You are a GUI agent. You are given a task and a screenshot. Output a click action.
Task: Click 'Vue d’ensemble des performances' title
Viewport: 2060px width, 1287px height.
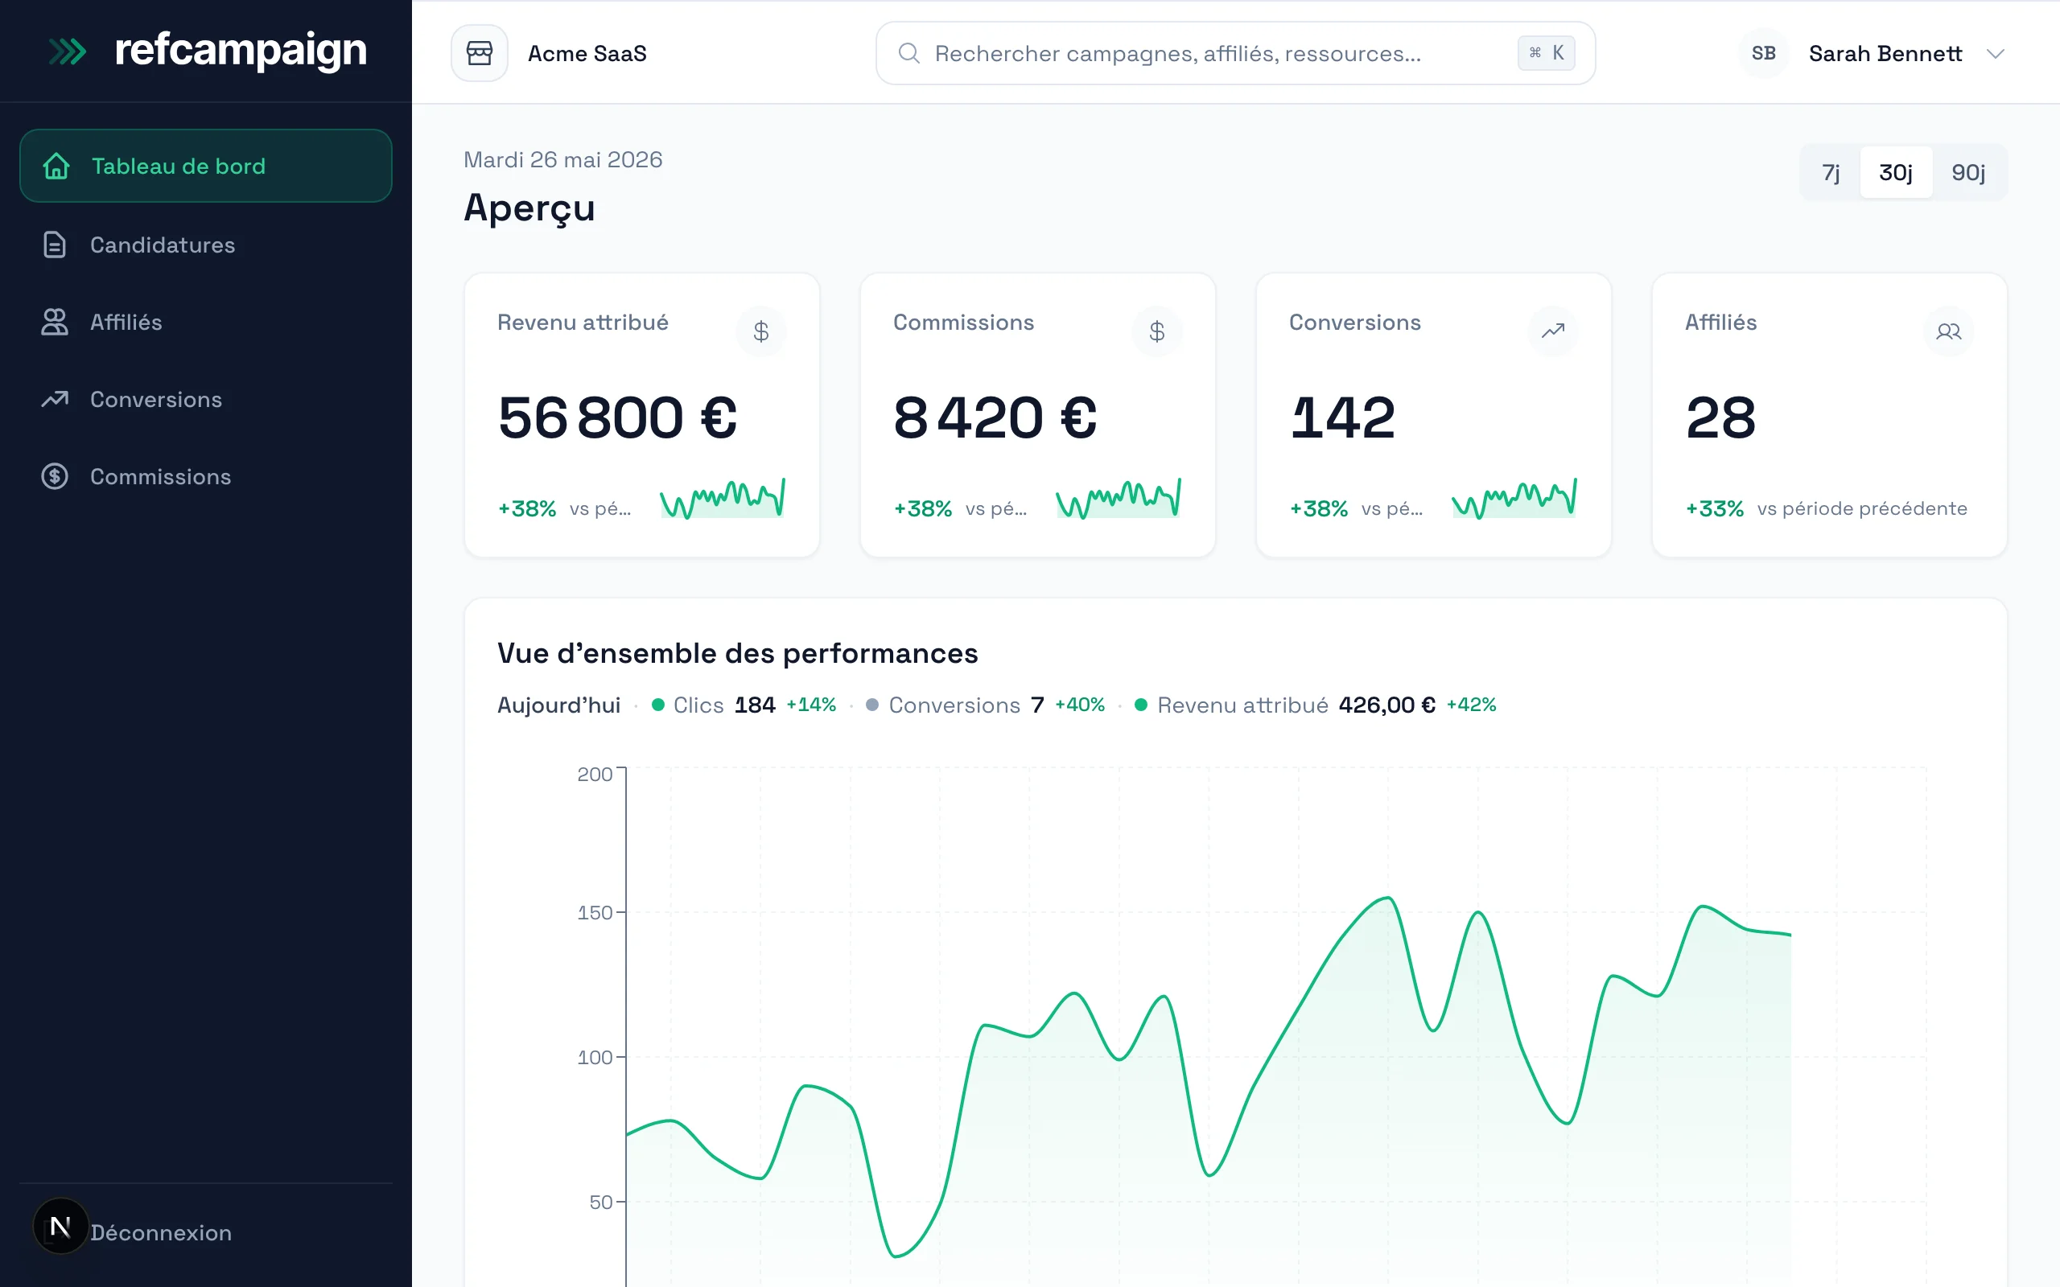click(737, 654)
